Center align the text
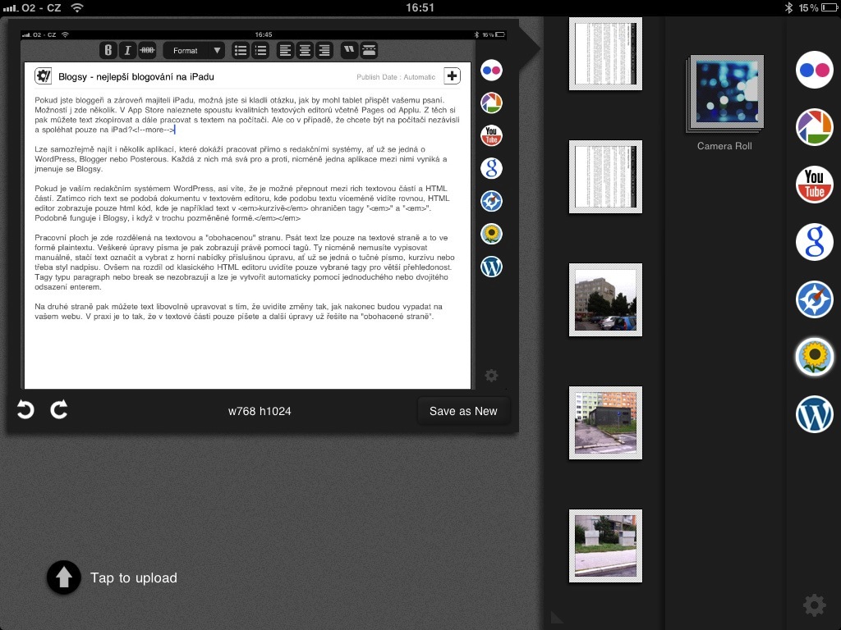 coord(305,50)
